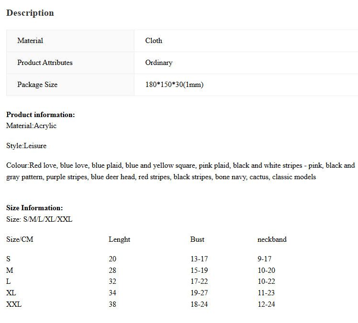
Task: Click the XXL size row label
Action: tap(14, 304)
